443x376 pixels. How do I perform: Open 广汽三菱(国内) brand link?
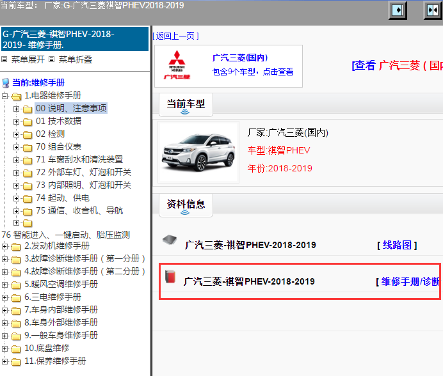pos(240,58)
